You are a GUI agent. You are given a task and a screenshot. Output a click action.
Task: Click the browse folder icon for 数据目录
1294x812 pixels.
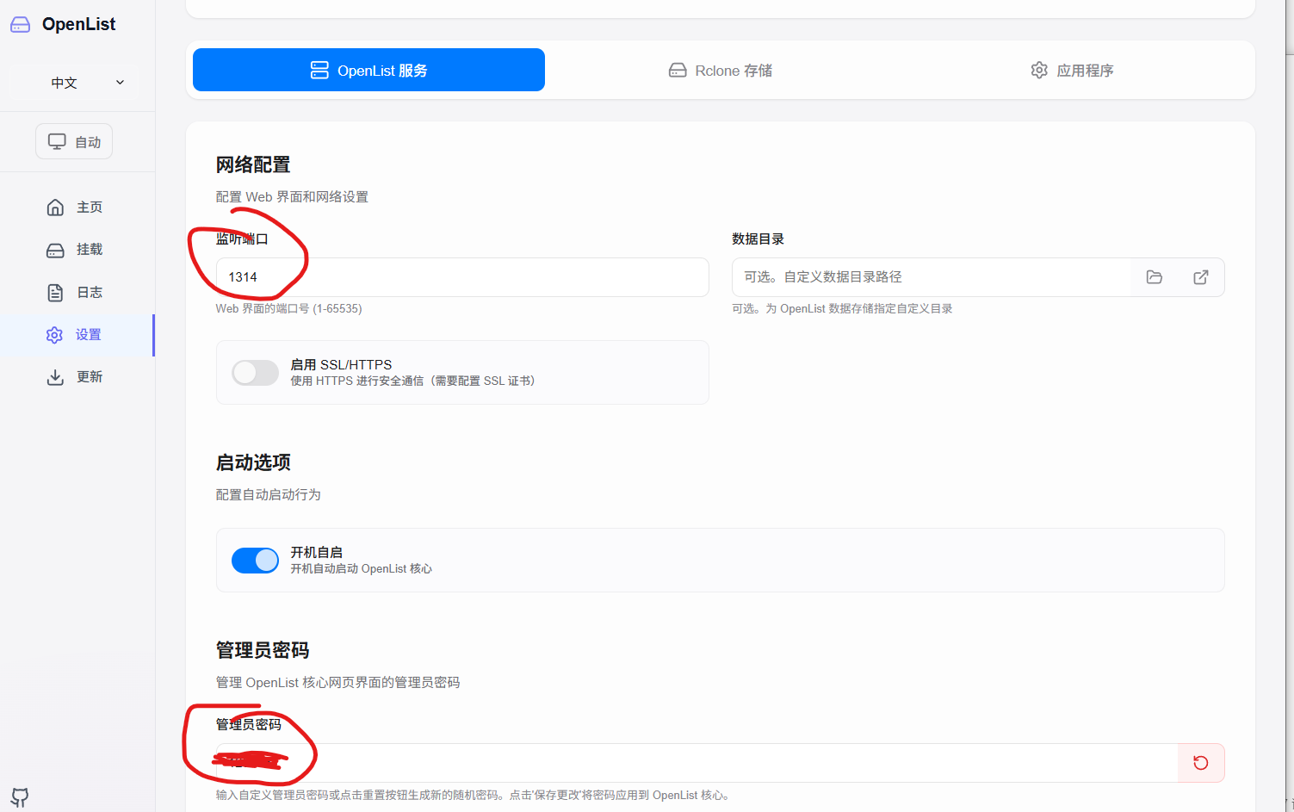pyautogui.click(x=1155, y=277)
